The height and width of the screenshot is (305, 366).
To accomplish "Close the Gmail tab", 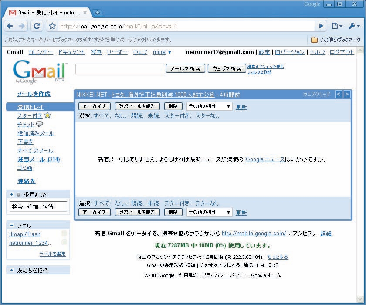I will [x=85, y=13].
